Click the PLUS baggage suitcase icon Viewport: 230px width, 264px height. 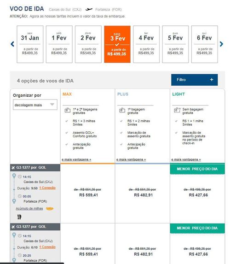coord(122,110)
